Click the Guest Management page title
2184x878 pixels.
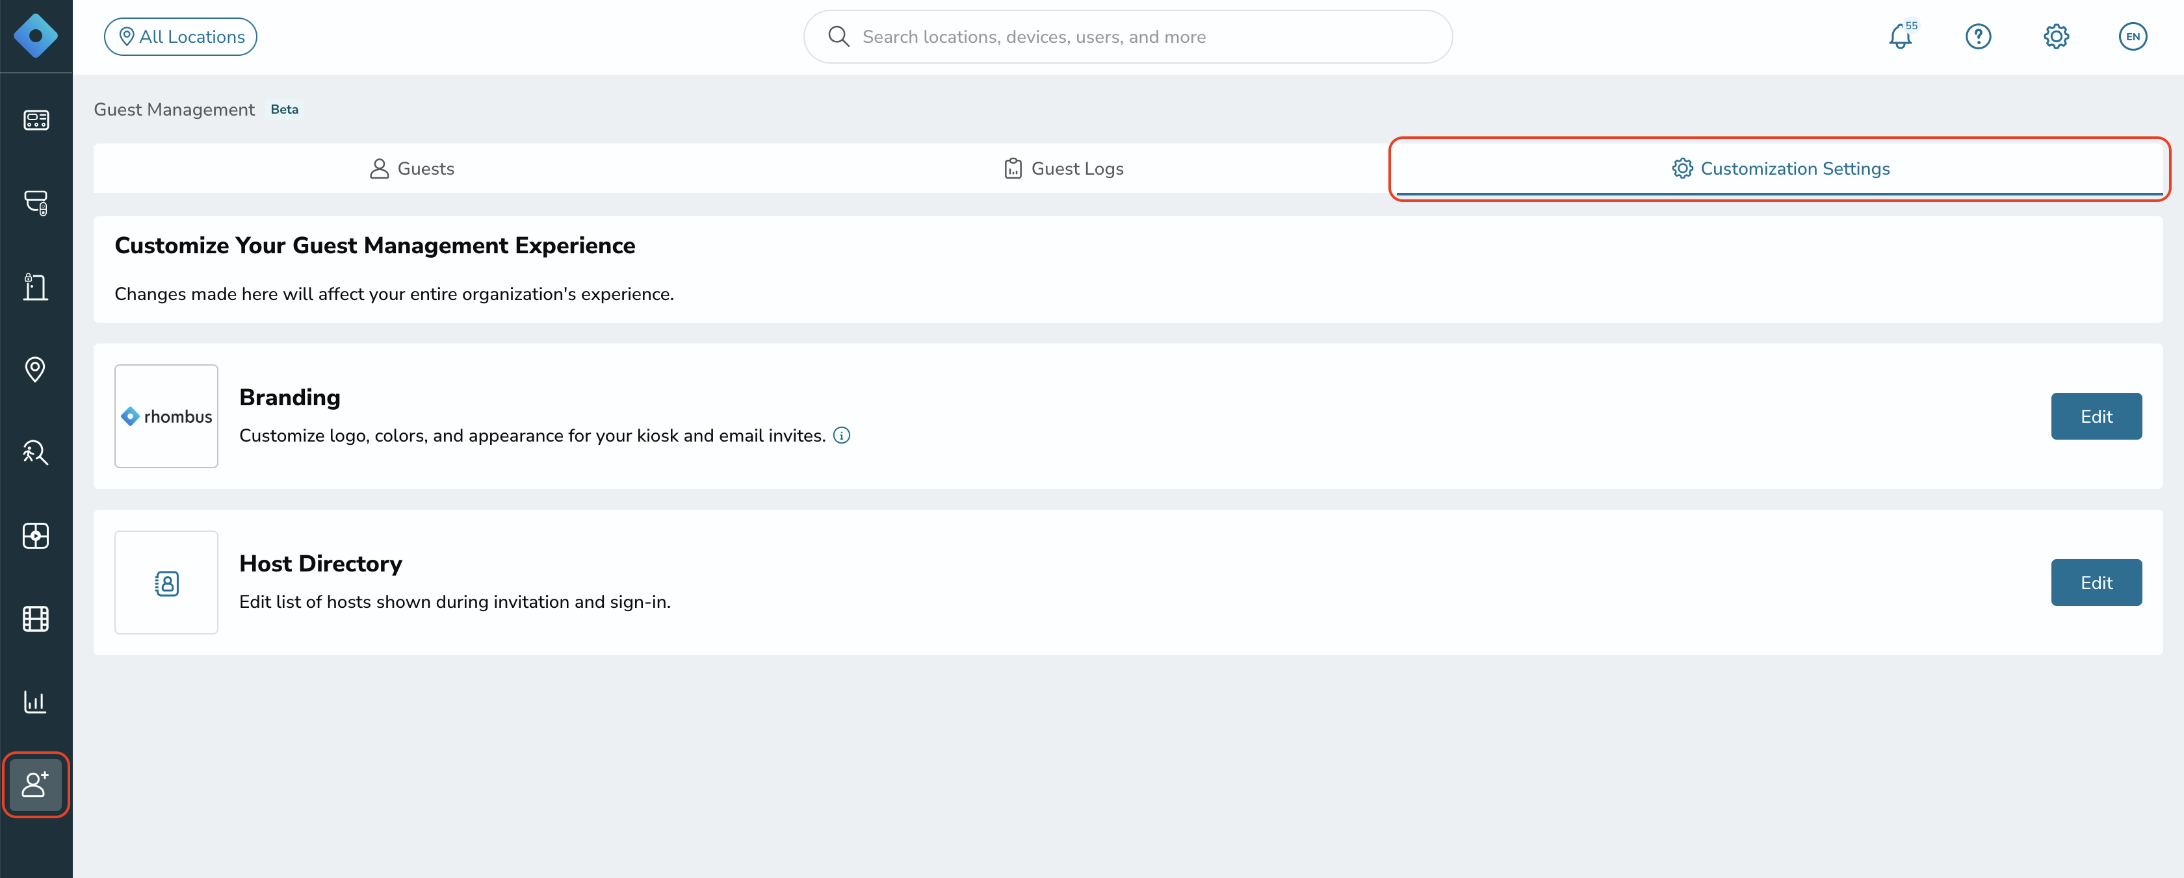pyautogui.click(x=174, y=109)
